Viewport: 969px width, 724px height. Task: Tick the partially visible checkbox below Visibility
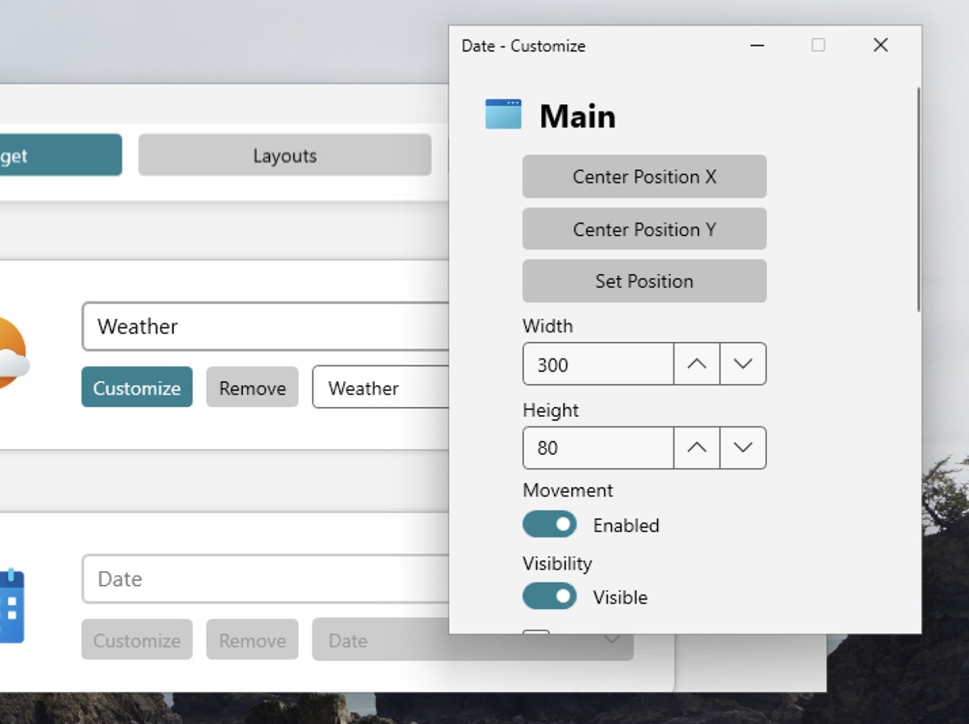click(536, 633)
